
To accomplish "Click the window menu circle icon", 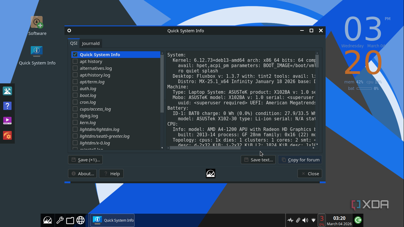I will (x=69, y=31).
